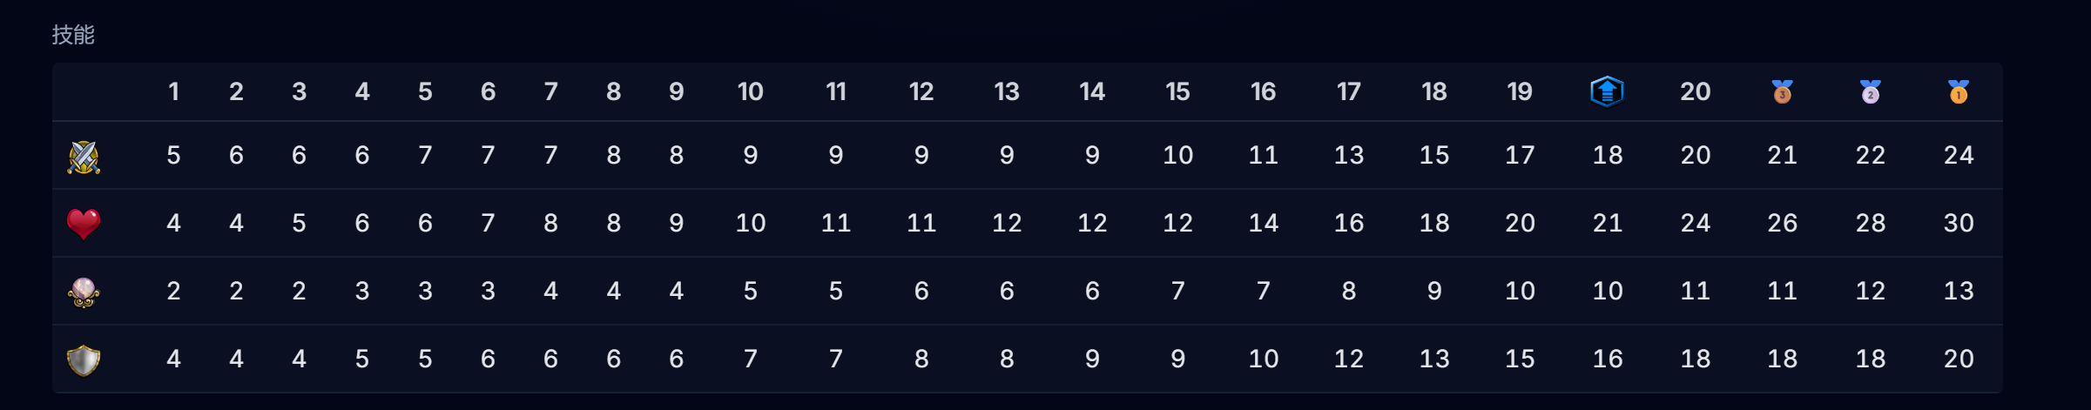The image size is (2091, 410).
Task: Click the bronze medal column icon
Action: tap(1782, 91)
